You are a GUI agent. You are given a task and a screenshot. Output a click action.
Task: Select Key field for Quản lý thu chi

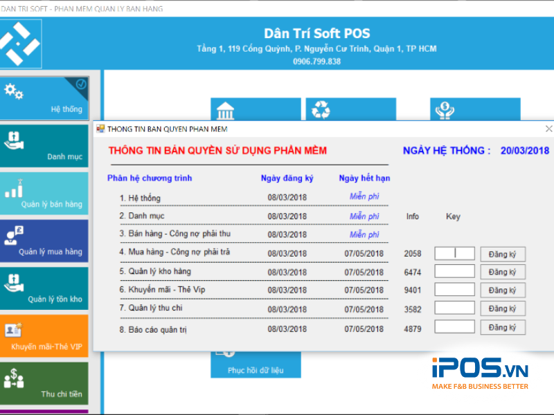454,308
